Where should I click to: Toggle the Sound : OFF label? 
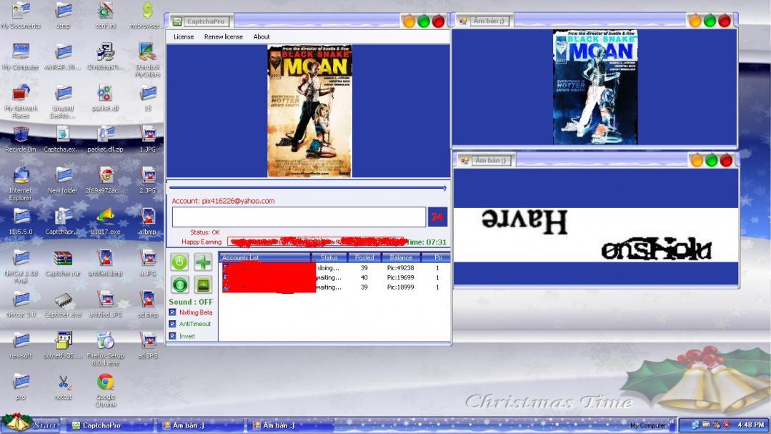(x=191, y=302)
